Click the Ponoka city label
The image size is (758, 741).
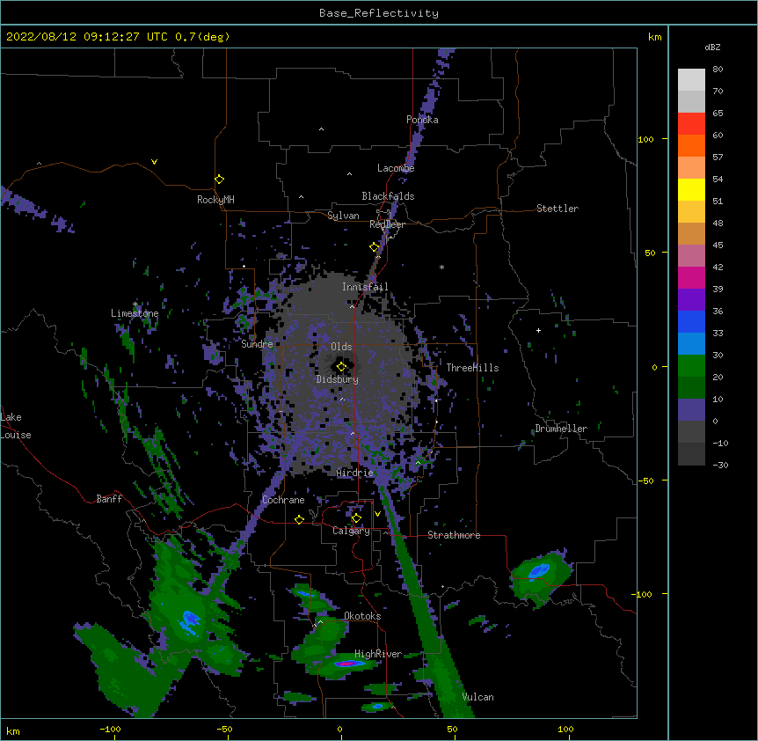pos(422,120)
